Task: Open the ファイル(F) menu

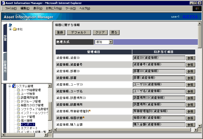Action: 11,8
